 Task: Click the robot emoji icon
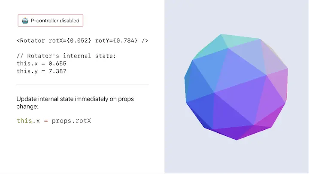point(25,21)
